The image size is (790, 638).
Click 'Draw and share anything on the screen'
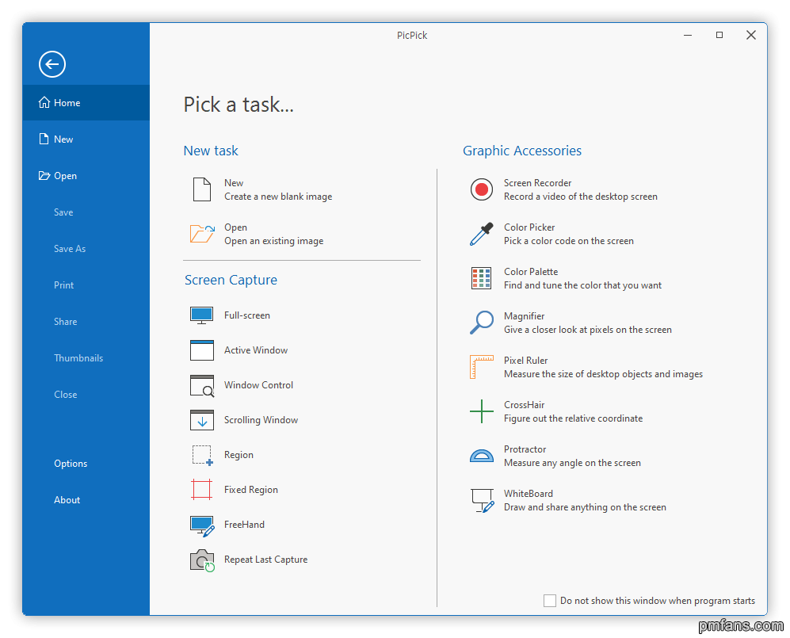tap(585, 507)
